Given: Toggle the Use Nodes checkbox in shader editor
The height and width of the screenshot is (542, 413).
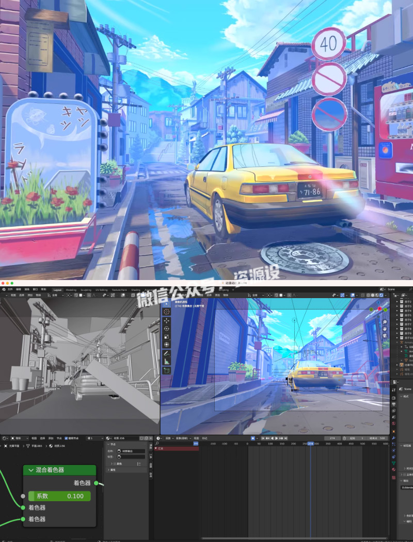Looking at the screenshot, I should (66, 438).
